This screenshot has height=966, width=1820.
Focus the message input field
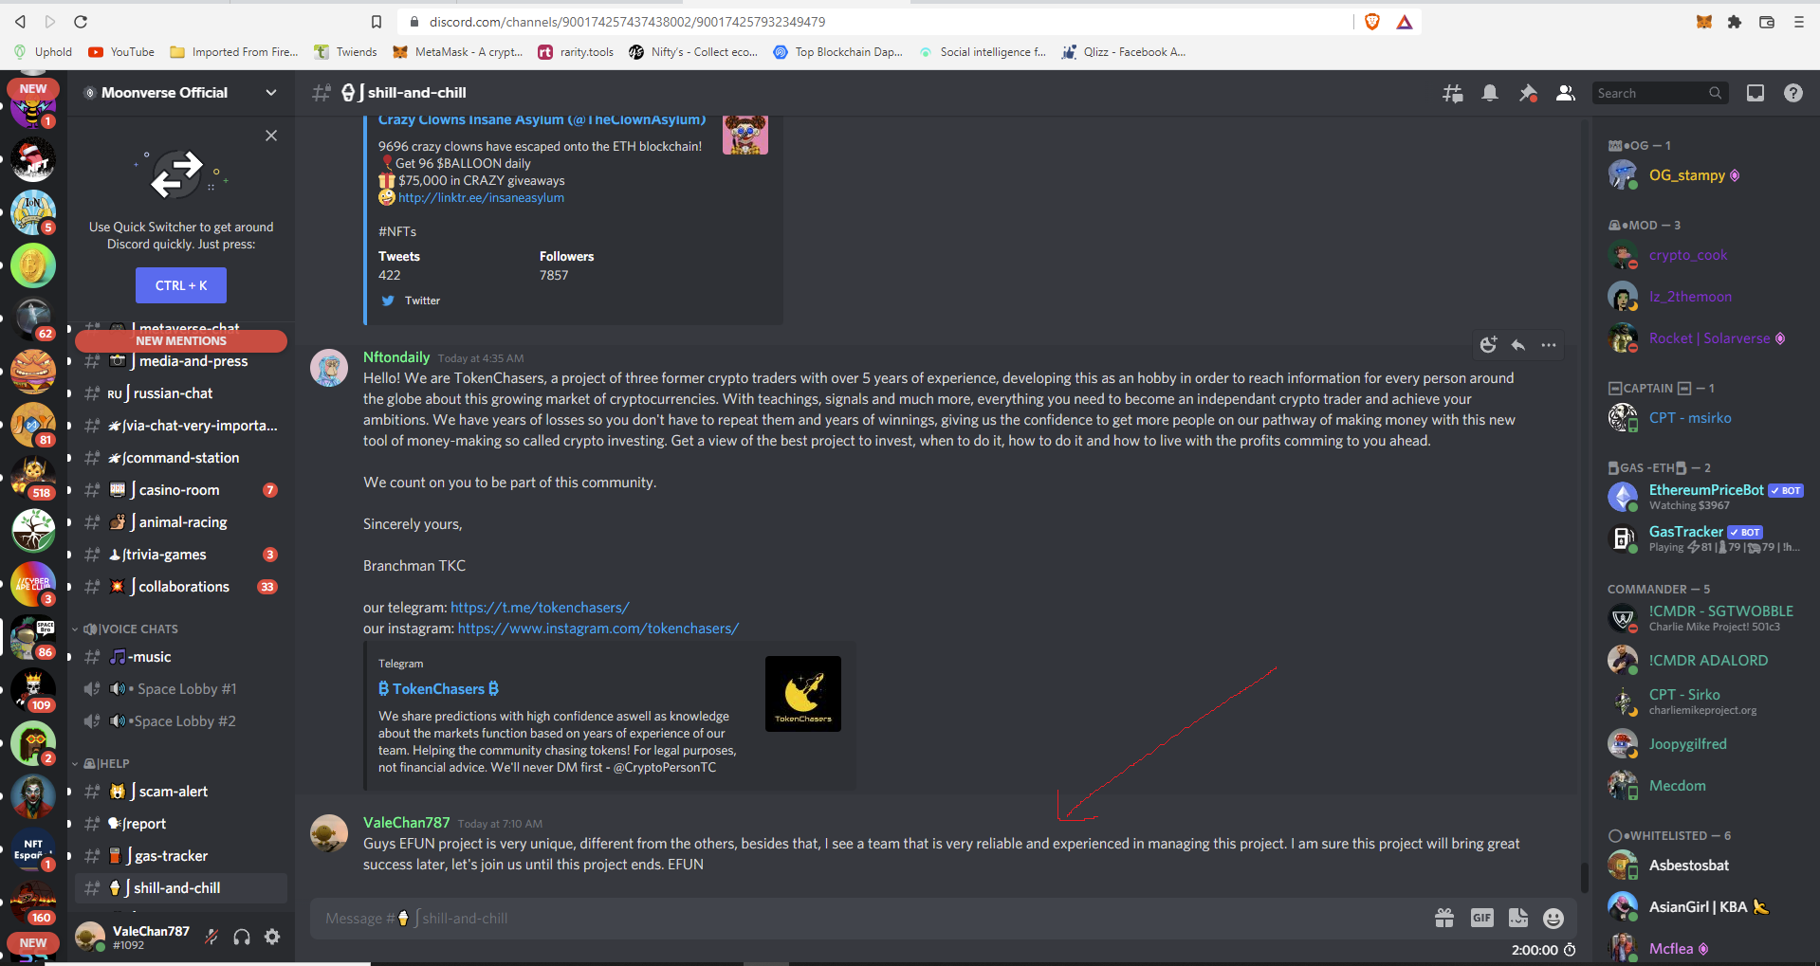coord(873,919)
